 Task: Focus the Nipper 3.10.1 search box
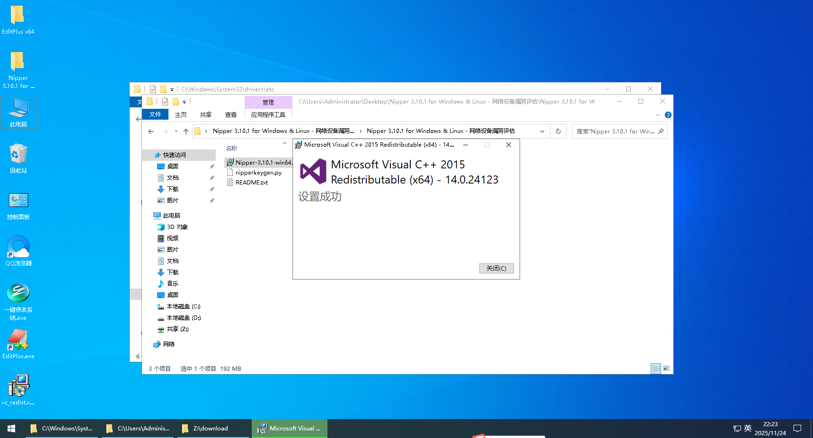pyautogui.click(x=615, y=131)
